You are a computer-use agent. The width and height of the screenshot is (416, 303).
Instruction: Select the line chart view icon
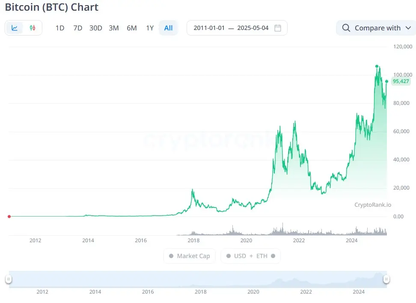15,28
